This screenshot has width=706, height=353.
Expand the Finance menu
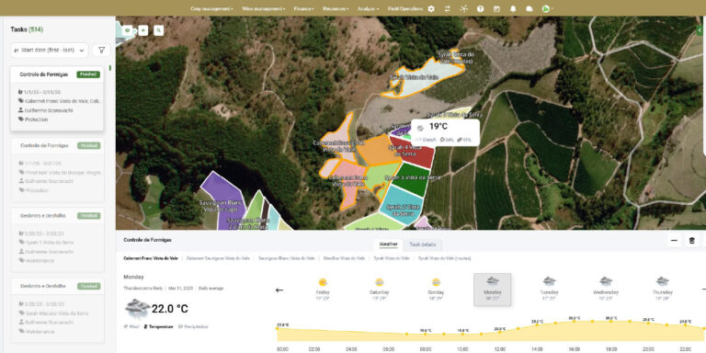(x=304, y=8)
